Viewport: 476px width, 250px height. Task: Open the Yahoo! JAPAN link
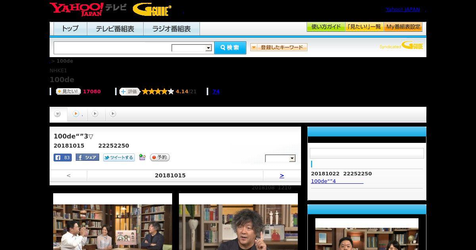coord(403,9)
